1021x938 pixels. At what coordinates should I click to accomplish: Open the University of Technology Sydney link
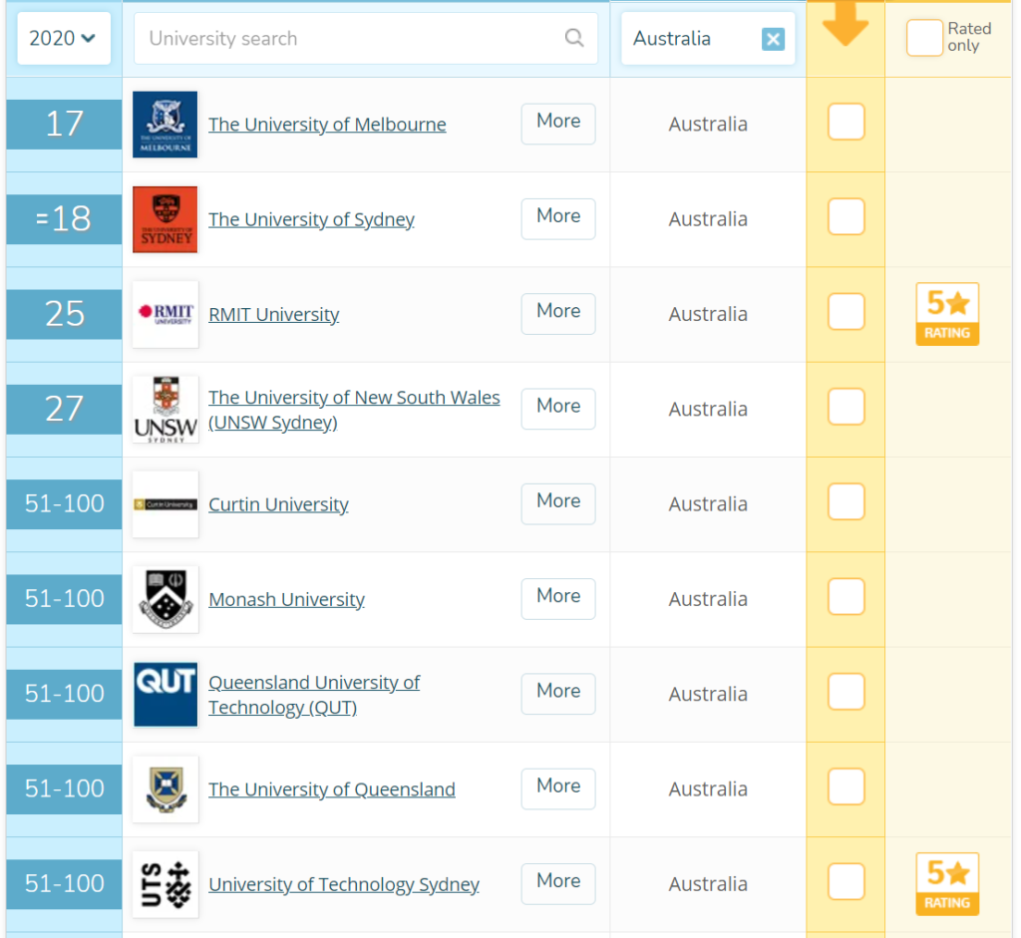pos(343,884)
